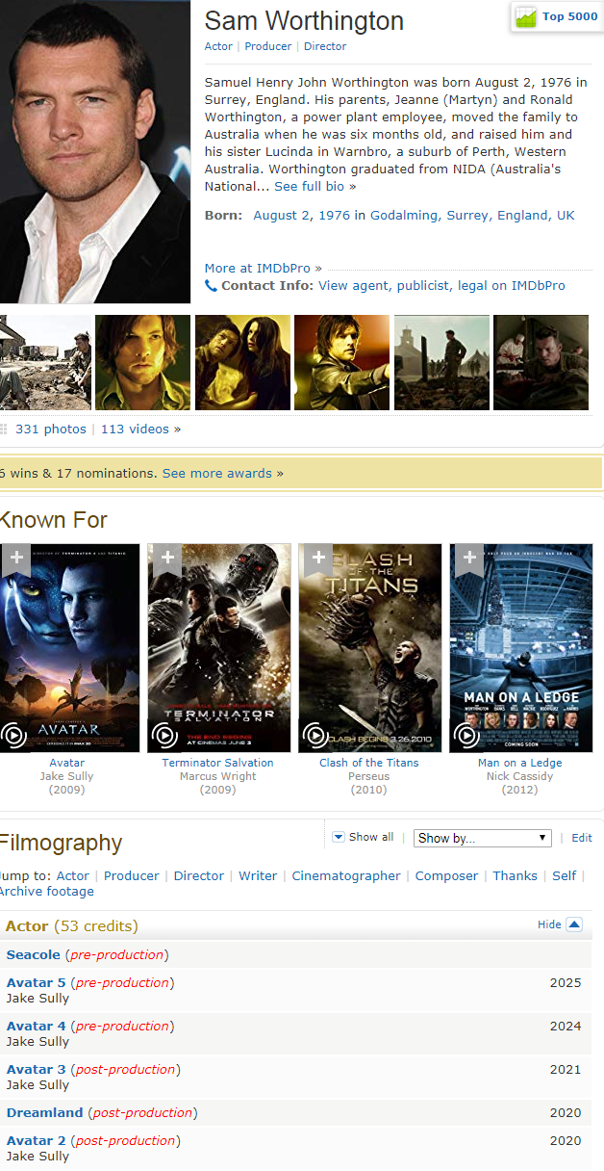604x1171 pixels.
Task: Play the Avatar trailer icon
Action: (x=13, y=736)
